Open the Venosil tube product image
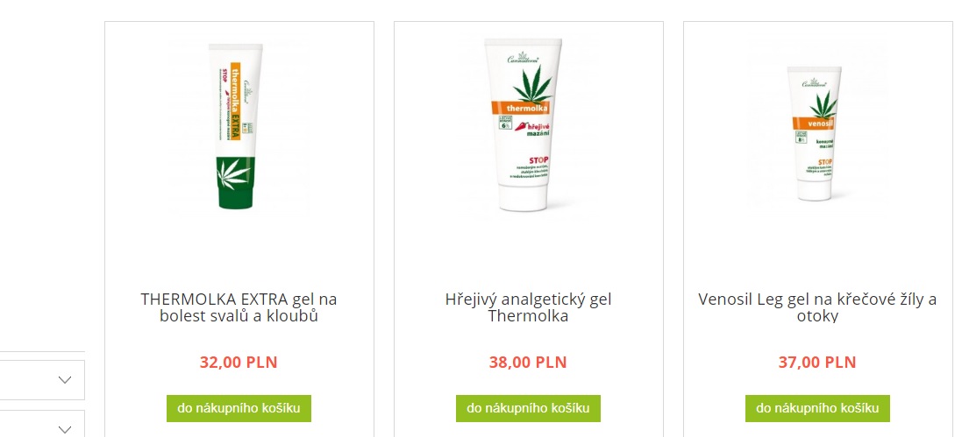Image resolution: width=962 pixels, height=437 pixels. click(814, 134)
